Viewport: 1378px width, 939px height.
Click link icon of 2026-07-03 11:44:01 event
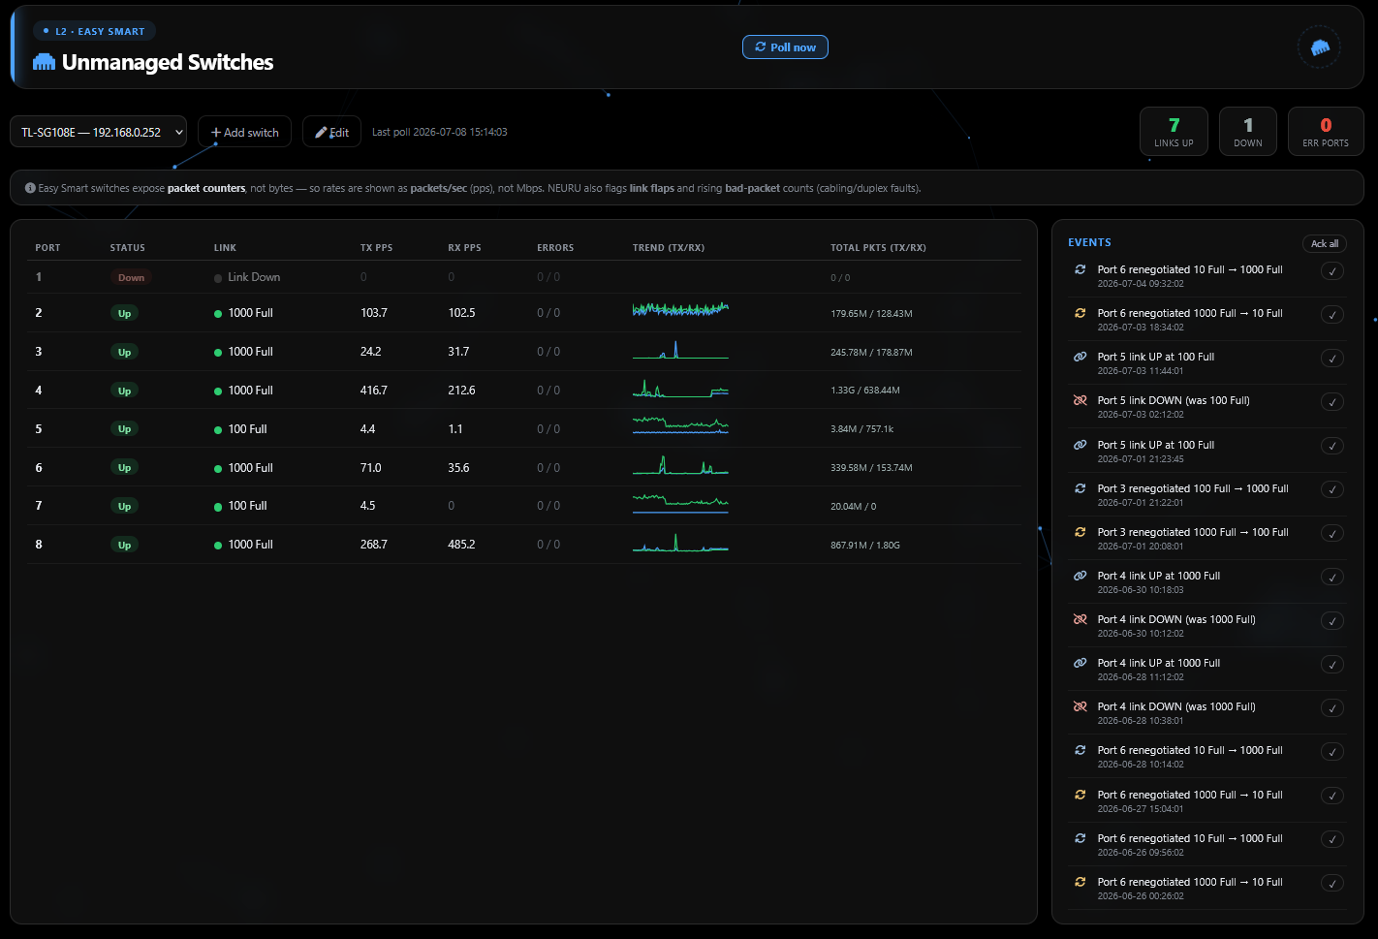point(1080,357)
